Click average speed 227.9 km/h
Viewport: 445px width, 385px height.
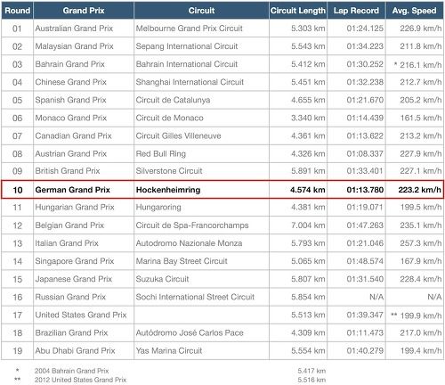(x=420, y=153)
